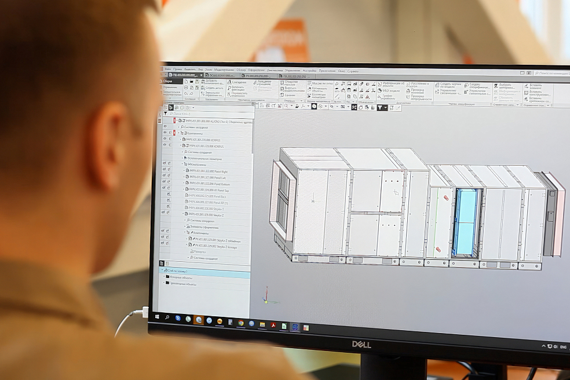Viewport: 570px width, 380px height.
Task: Open the Windows Start menu
Action: (x=157, y=317)
